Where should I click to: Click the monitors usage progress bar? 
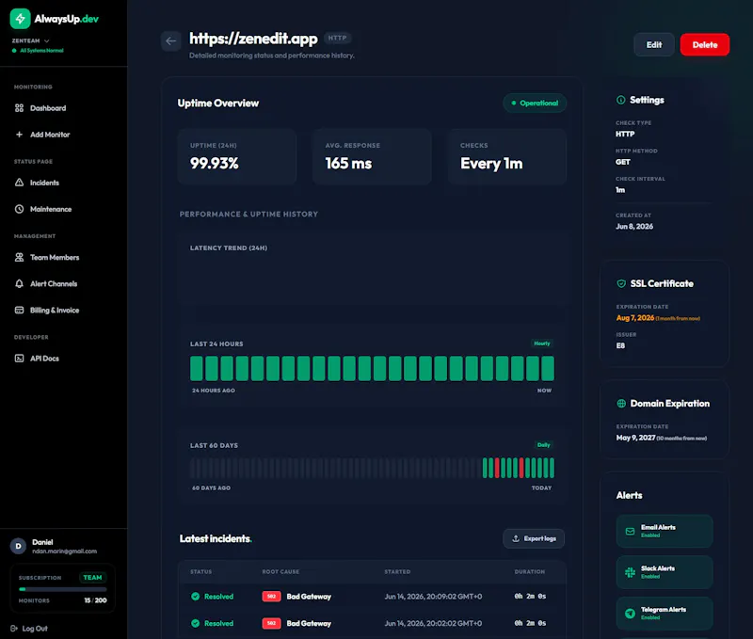pyautogui.click(x=63, y=589)
